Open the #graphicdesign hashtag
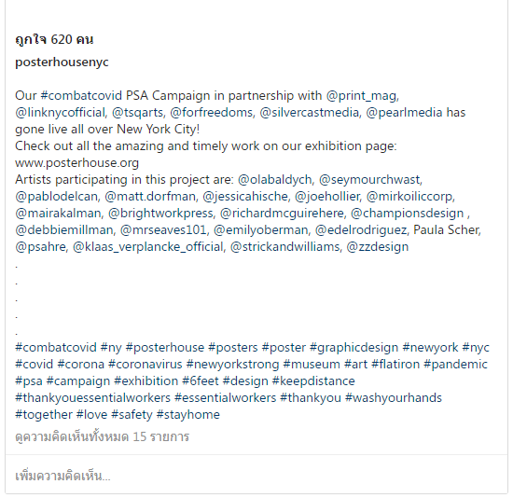 tap(354, 348)
